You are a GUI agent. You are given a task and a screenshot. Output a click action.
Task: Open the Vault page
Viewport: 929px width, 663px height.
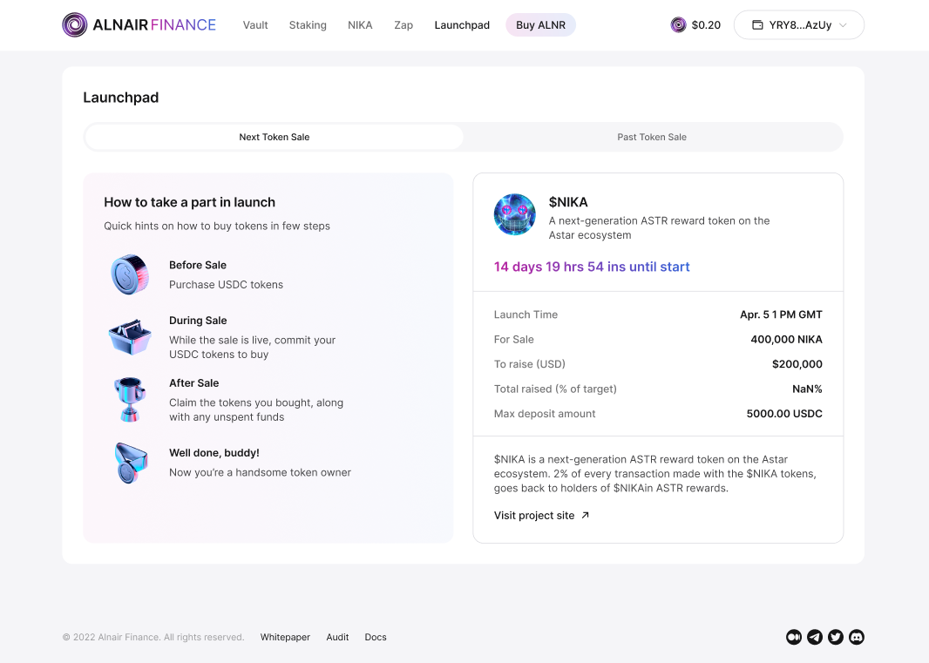pyautogui.click(x=255, y=25)
